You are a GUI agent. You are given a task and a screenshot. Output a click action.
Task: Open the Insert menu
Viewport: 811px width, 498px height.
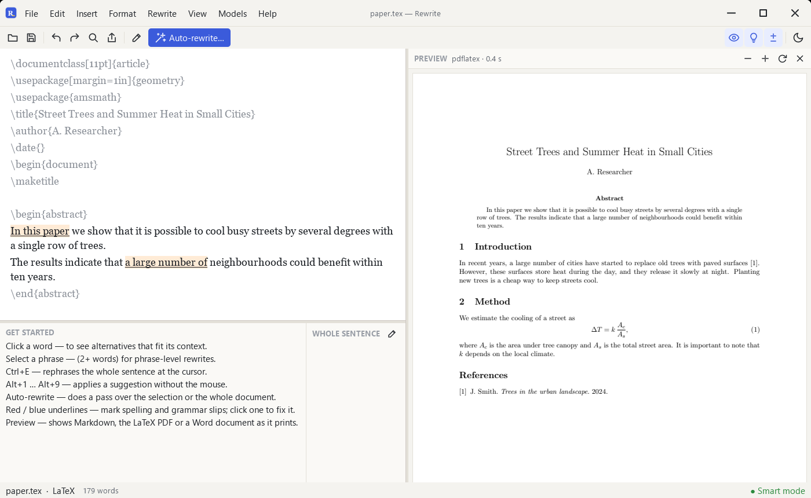click(x=87, y=13)
